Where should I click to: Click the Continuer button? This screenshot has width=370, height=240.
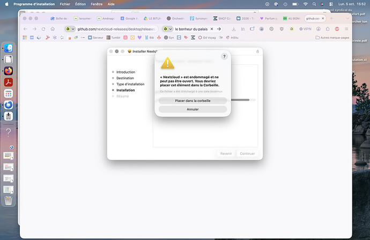247,153
